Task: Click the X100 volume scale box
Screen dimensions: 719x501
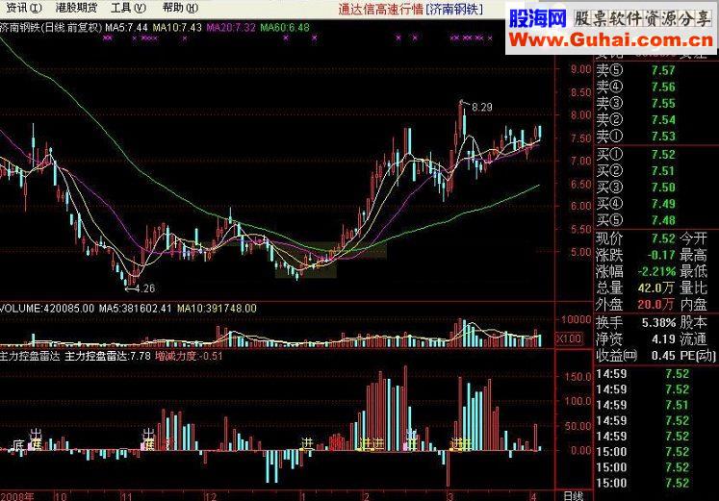Action: 569,338
